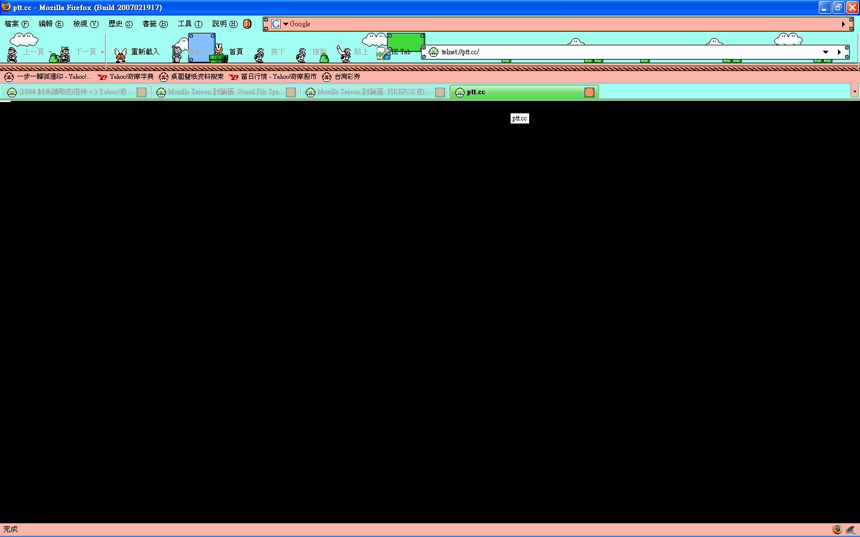Viewport: 860px width, 537px height.
Task: Open the Yahoo!奇摩字典 bookmark
Action: coord(125,76)
